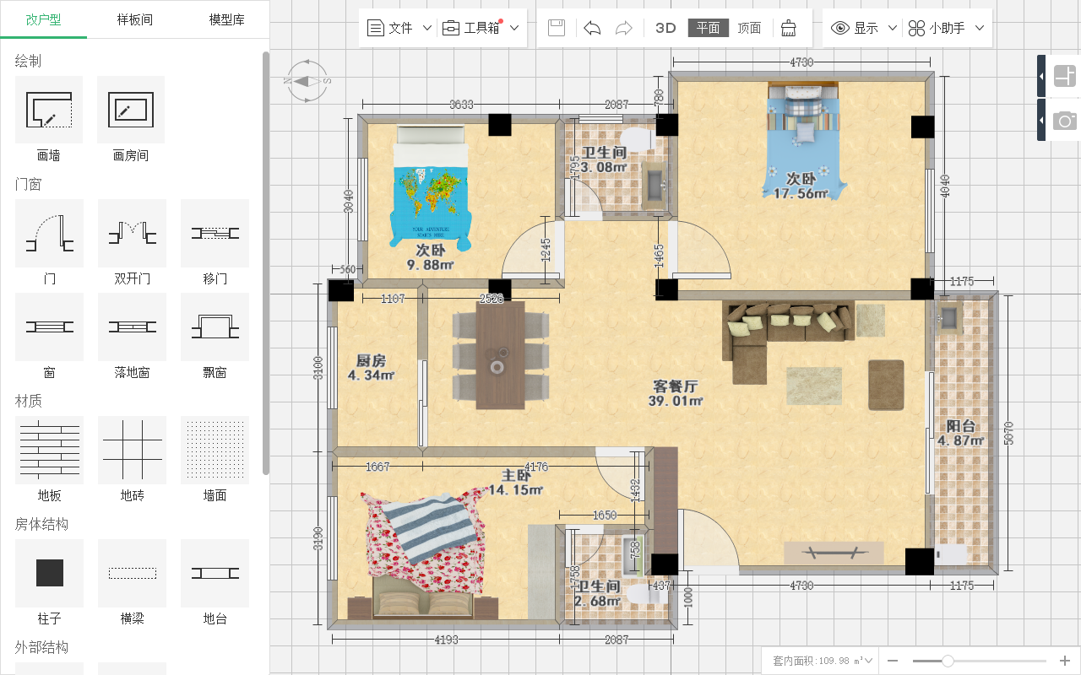Choose the 门 single door tool
This screenshot has height=675, width=1081.
click(49, 233)
